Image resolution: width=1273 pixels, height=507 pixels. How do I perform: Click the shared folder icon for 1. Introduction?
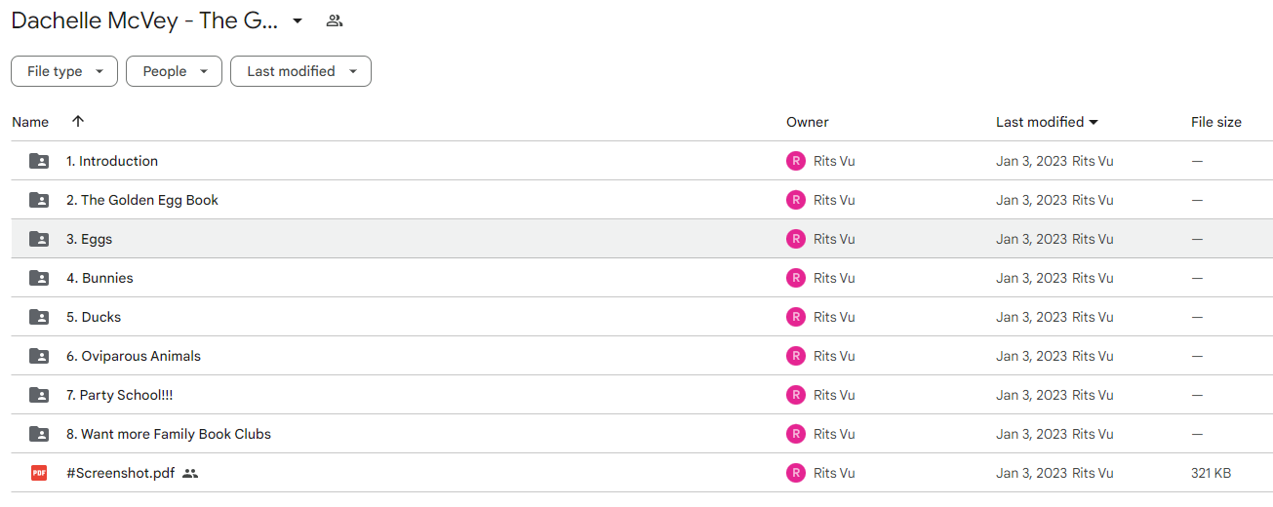[39, 161]
